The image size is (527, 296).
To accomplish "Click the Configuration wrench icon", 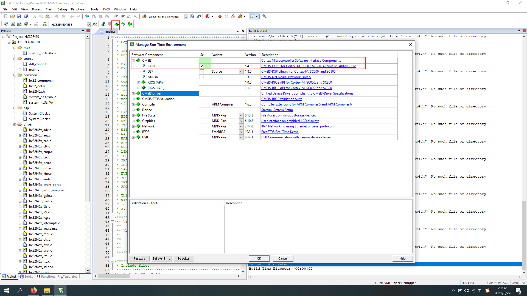I will pos(264,17).
